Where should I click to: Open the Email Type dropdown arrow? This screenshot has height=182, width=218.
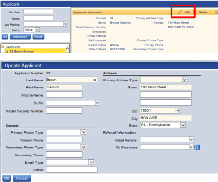[x=91, y=162]
